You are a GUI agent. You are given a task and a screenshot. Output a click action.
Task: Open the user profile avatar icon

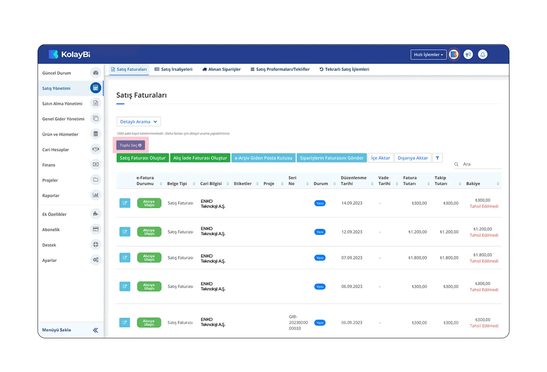(454, 55)
